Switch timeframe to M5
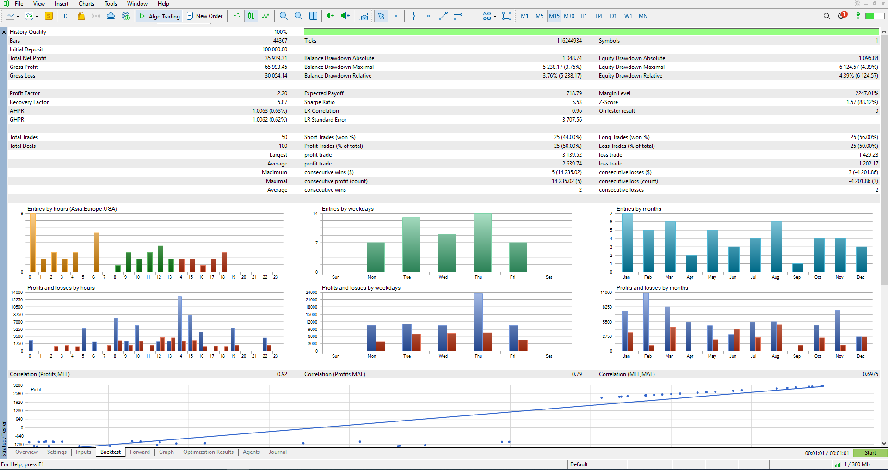 point(539,16)
